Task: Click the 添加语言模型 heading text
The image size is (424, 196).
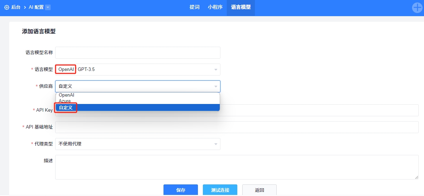Action: pyautogui.click(x=39, y=32)
